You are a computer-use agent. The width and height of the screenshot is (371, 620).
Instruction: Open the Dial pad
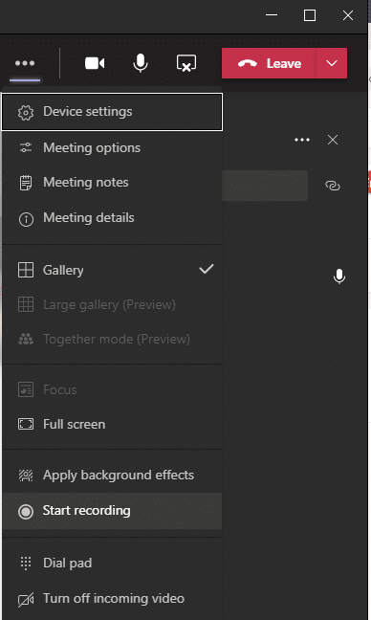[112, 563]
